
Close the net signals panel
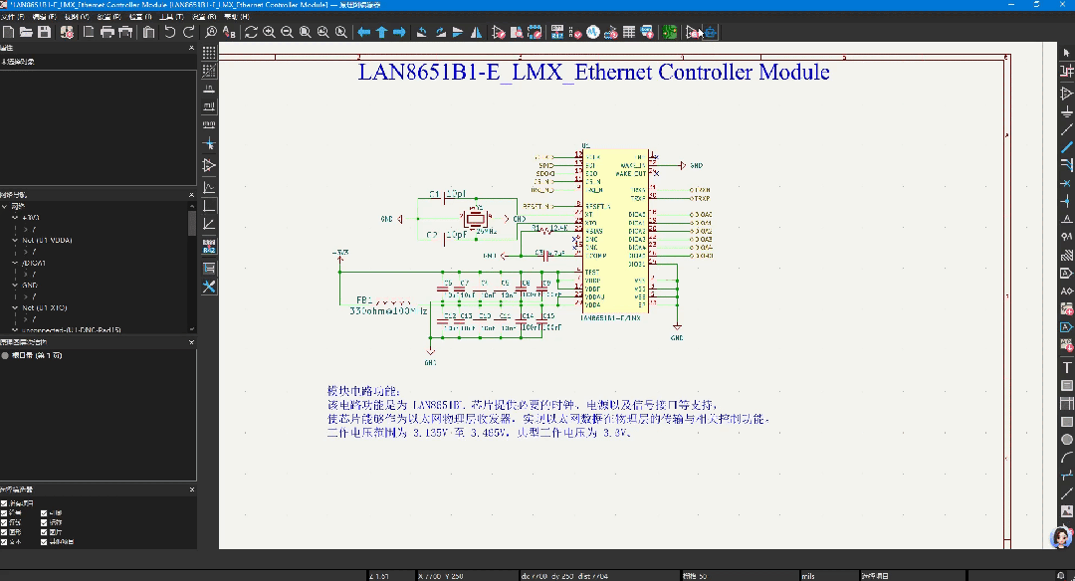click(x=191, y=194)
